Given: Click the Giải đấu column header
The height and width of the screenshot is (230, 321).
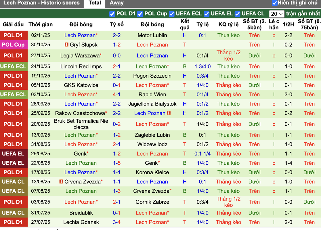Looking at the screenshot, I should point(13,24).
